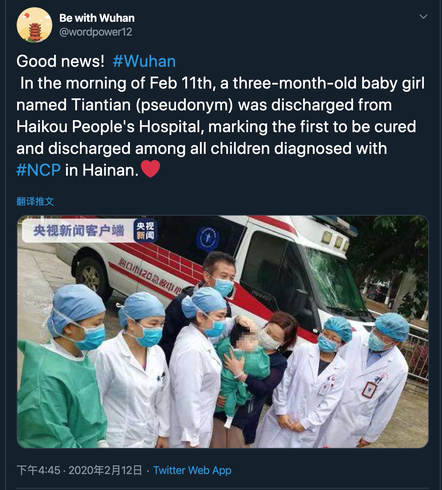Click the red heart emoji after Hainan

click(x=150, y=170)
